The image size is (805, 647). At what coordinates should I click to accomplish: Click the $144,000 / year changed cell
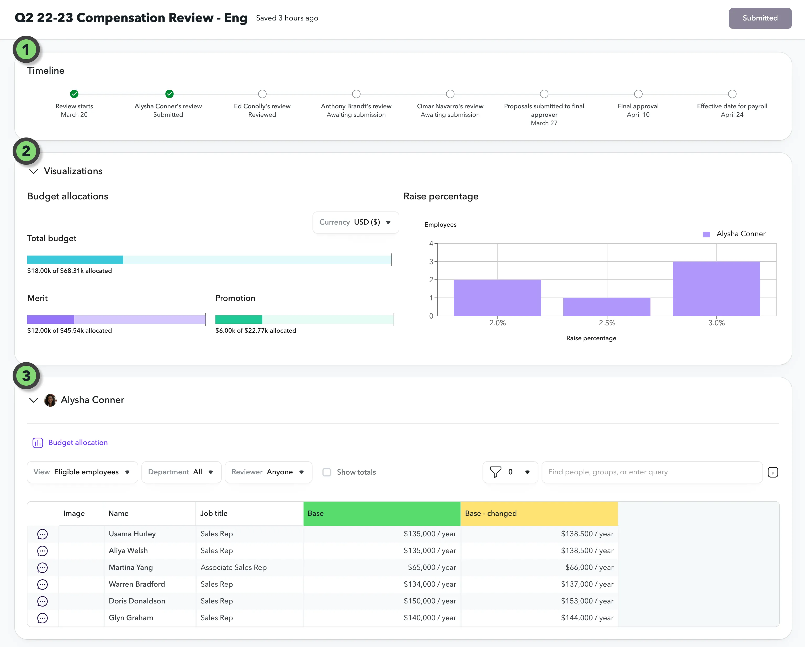pyautogui.click(x=539, y=618)
